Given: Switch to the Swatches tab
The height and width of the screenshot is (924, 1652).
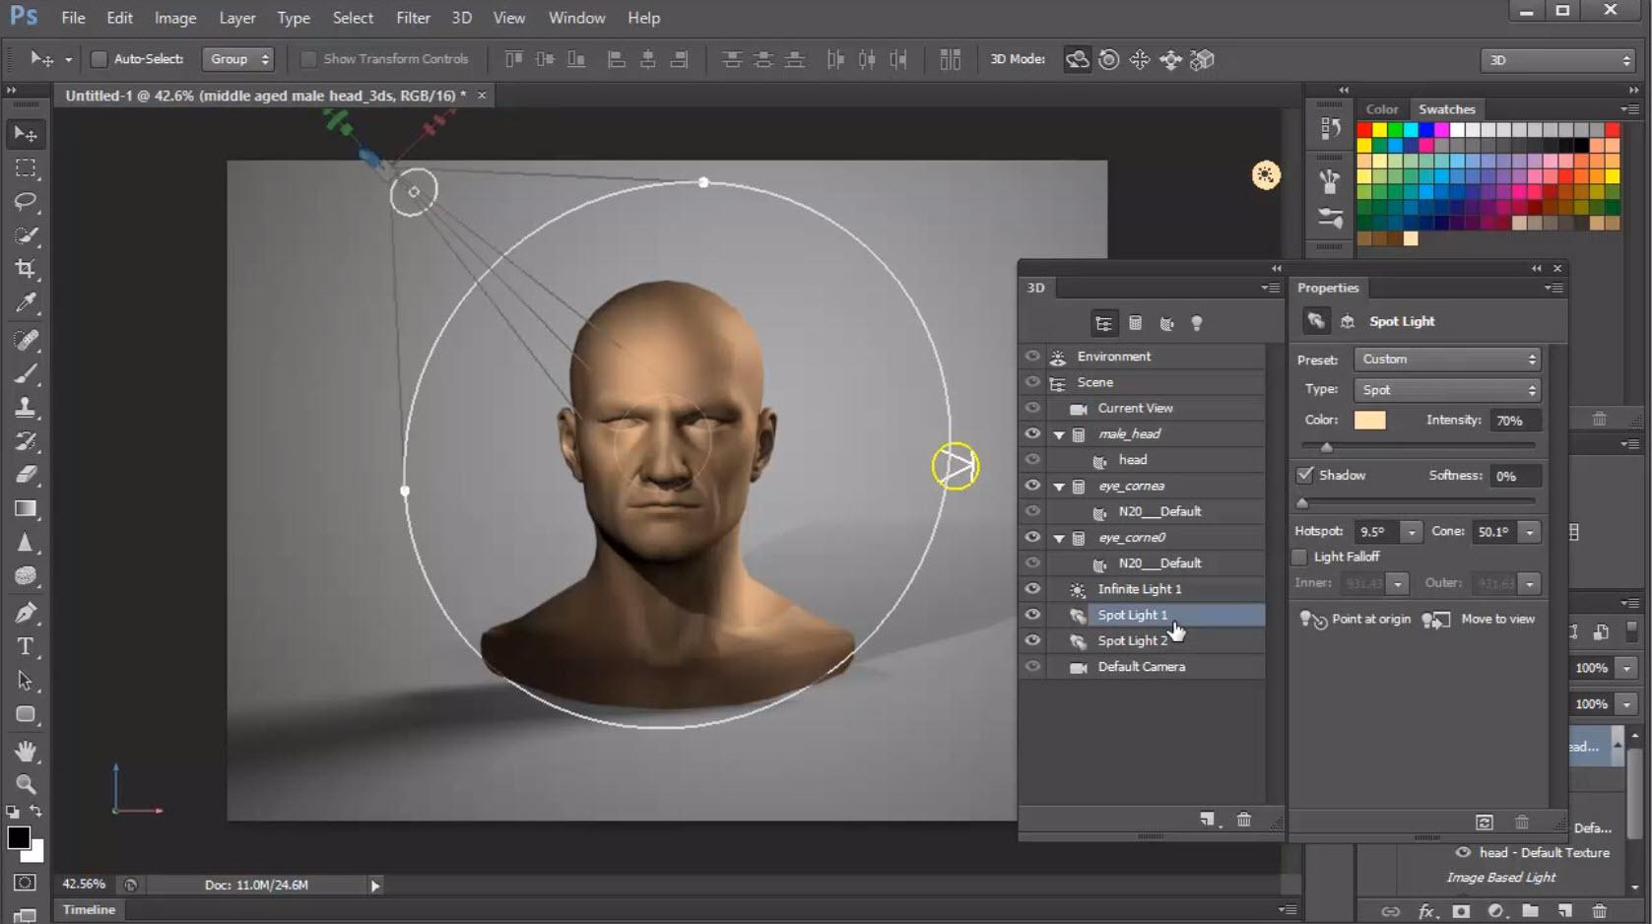Looking at the screenshot, I should pyautogui.click(x=1445, y=109).
